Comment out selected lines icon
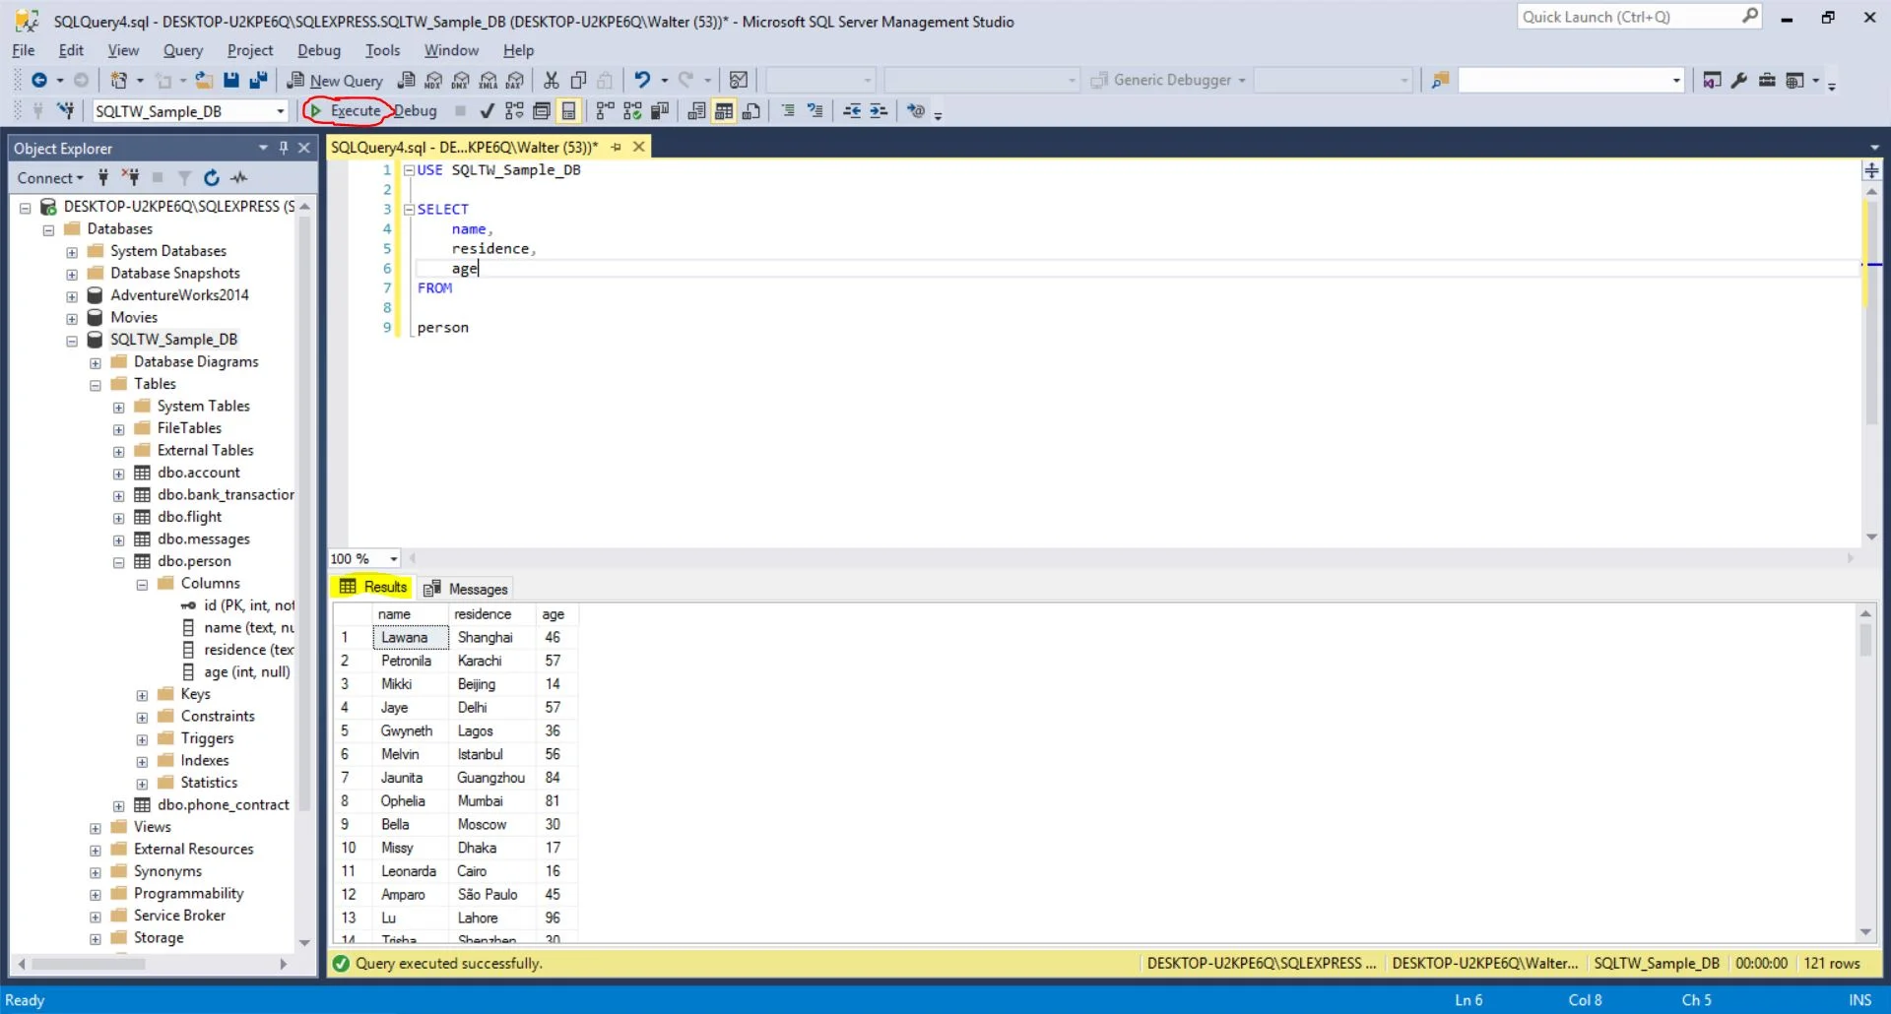 (788, 111)
